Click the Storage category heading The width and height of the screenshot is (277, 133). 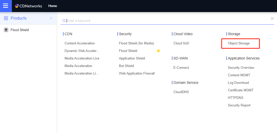point(234,34)
